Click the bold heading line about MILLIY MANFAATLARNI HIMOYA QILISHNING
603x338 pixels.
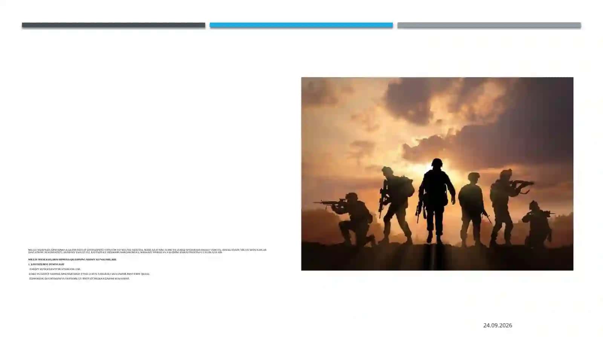point(72,259)
